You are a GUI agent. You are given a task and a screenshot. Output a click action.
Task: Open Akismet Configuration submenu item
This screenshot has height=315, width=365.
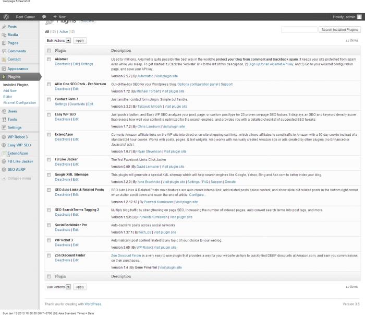pyautogui.click(x=20, y=103)
